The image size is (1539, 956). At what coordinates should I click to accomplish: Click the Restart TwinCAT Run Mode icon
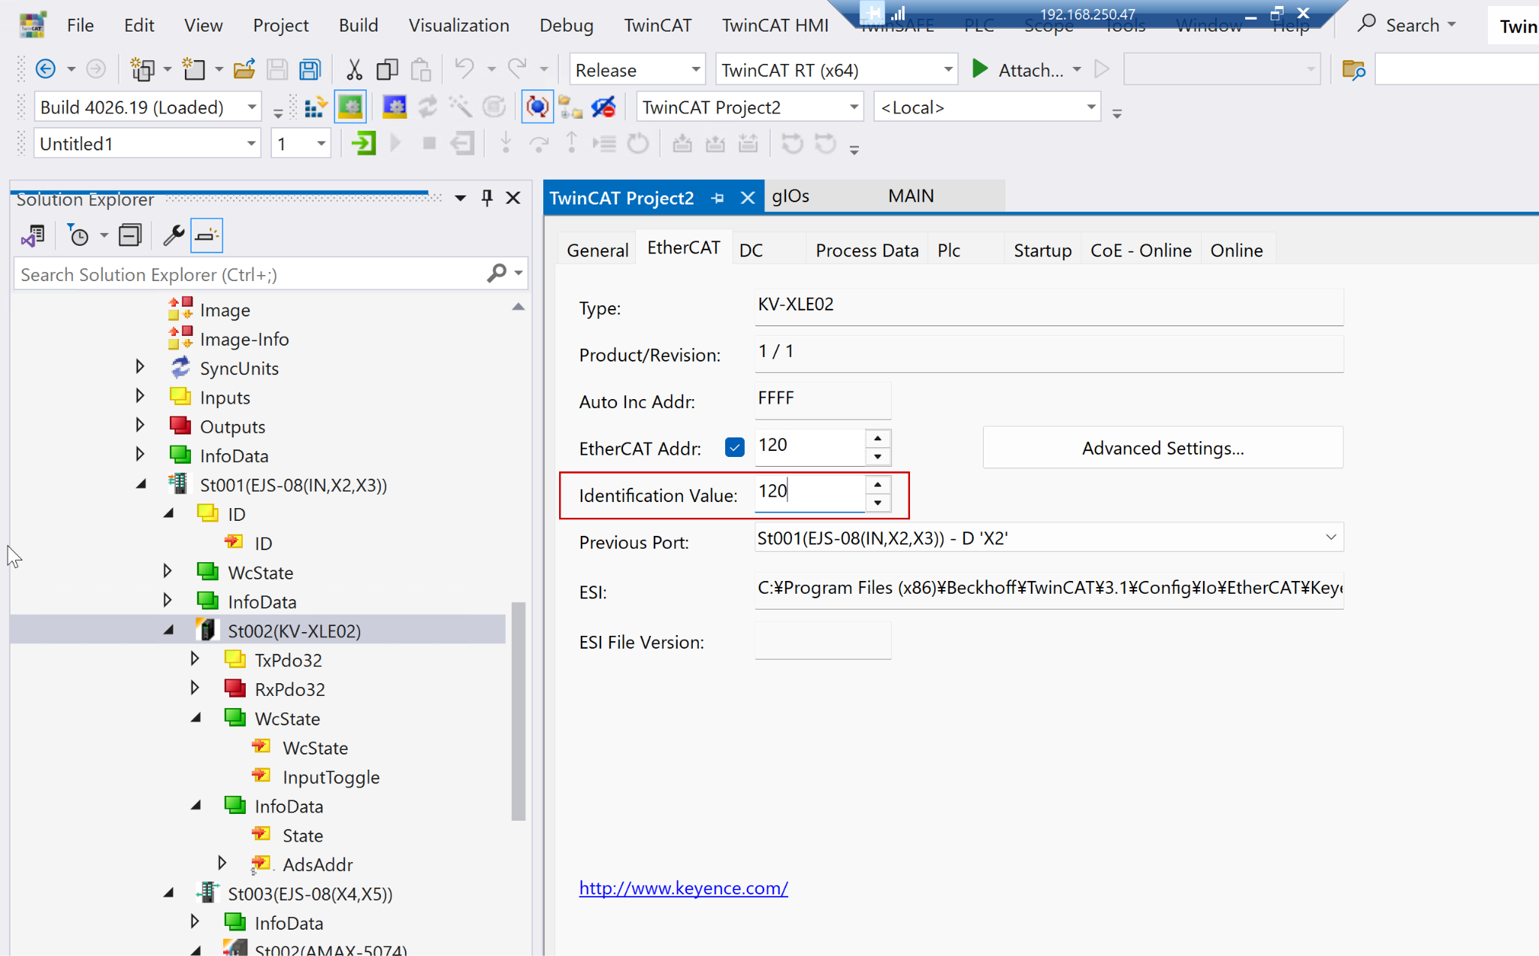(350, 107)
